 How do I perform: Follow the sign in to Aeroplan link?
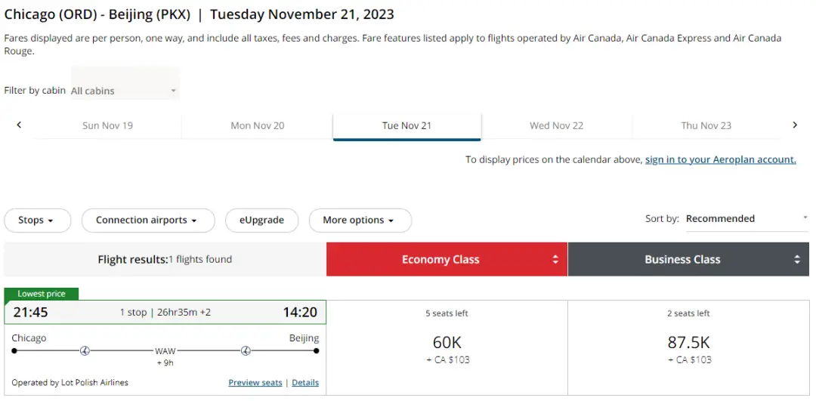tap(721, 159)
